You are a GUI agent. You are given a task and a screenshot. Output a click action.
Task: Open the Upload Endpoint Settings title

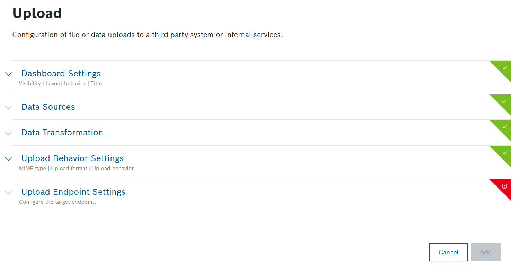point(73,192)
